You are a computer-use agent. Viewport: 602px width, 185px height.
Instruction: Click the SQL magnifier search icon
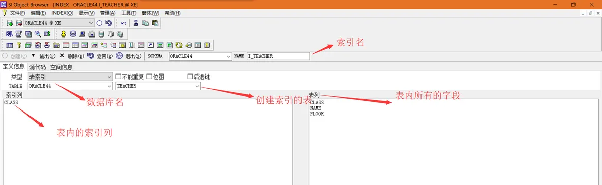coord(38,34)
